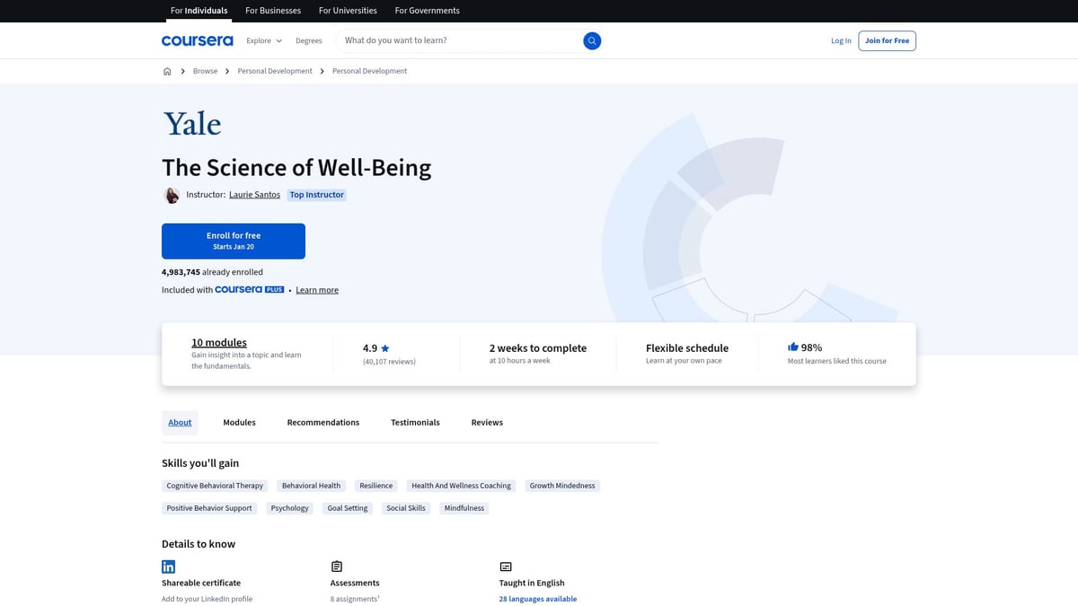The image size is (1078, 606).
Task: Click the LinkedIn icon above Shareable certificate
Action: [x=168, y=566]
